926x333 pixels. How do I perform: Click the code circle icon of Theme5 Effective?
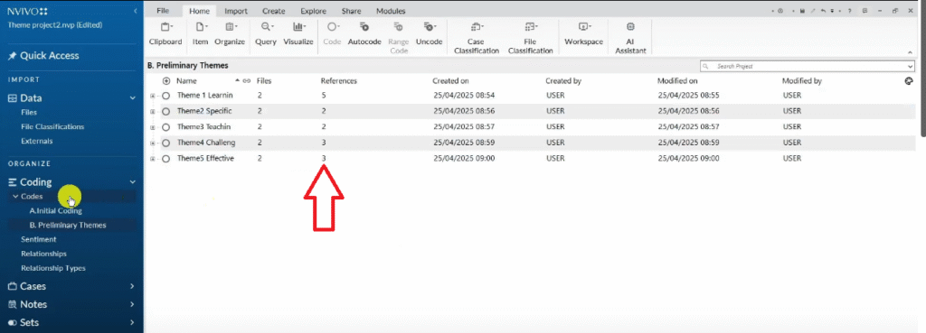[x=166, y=159]
